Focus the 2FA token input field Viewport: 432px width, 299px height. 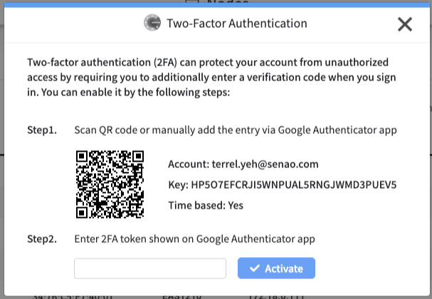coord(150,268)
